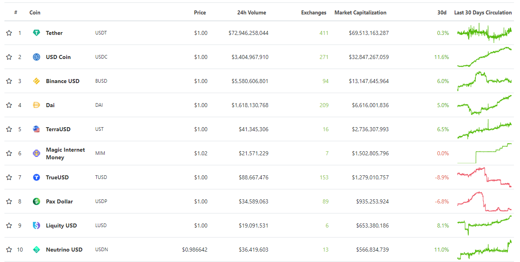The height and width of the screenshot is (262, 520).
Task: Sort by the # rank column
Action: (16, 12)
